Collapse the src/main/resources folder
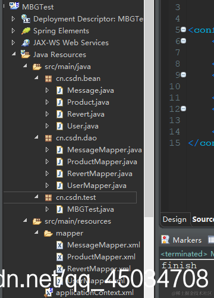 [25, 220]
